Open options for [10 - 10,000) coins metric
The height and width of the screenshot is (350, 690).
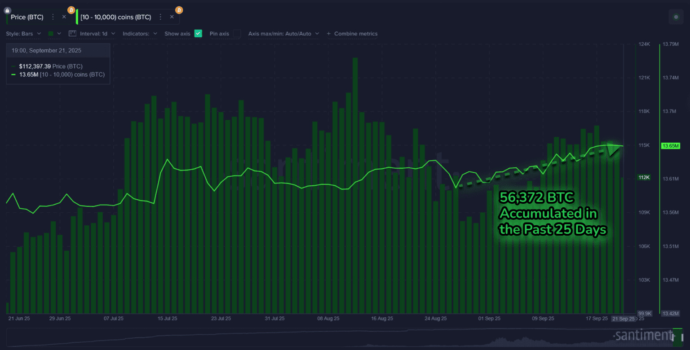pyautogui.click(x=161, y=17)
